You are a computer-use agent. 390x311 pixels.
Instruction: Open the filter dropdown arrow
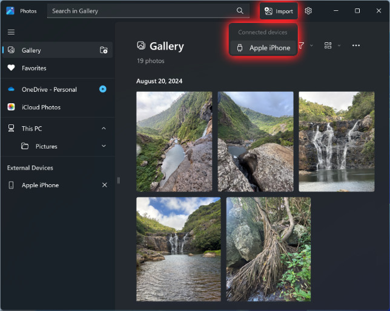[311, 46]
